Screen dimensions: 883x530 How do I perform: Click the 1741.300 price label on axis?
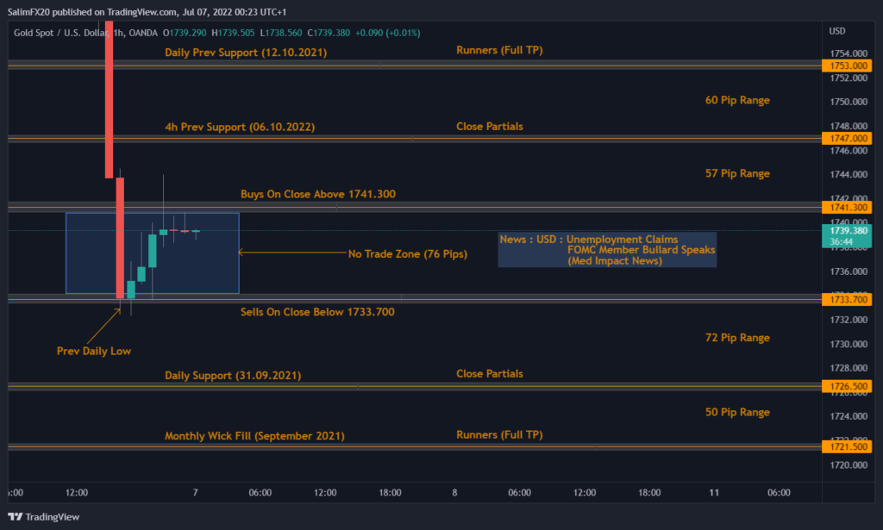tap(849, 208)
